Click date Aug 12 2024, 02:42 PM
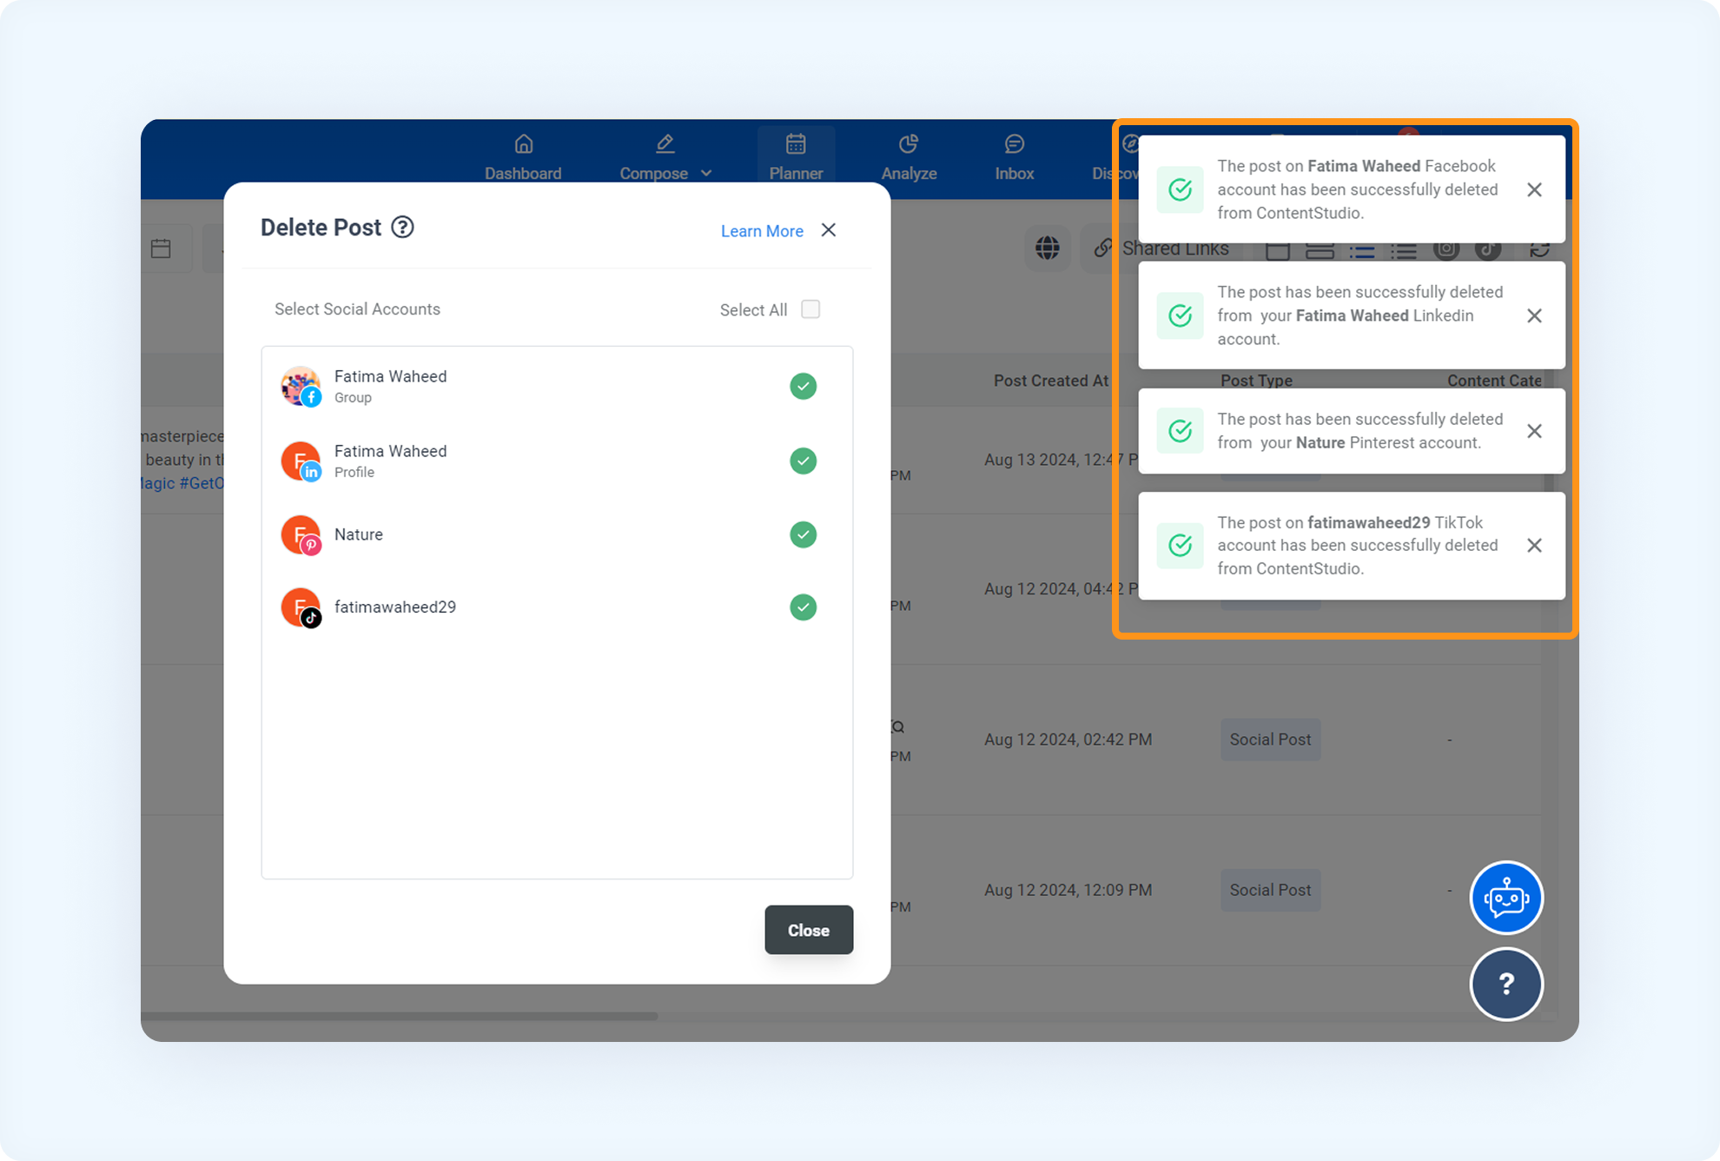The image size is (1720, 1161). 1068,740
